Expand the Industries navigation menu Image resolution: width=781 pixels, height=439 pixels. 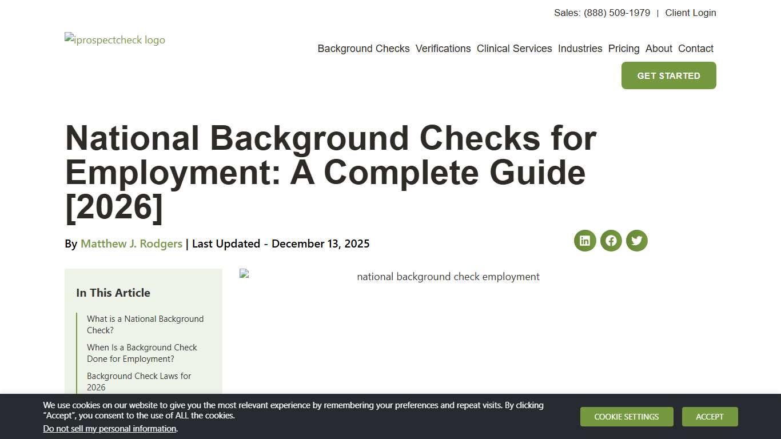coord(580,49)
